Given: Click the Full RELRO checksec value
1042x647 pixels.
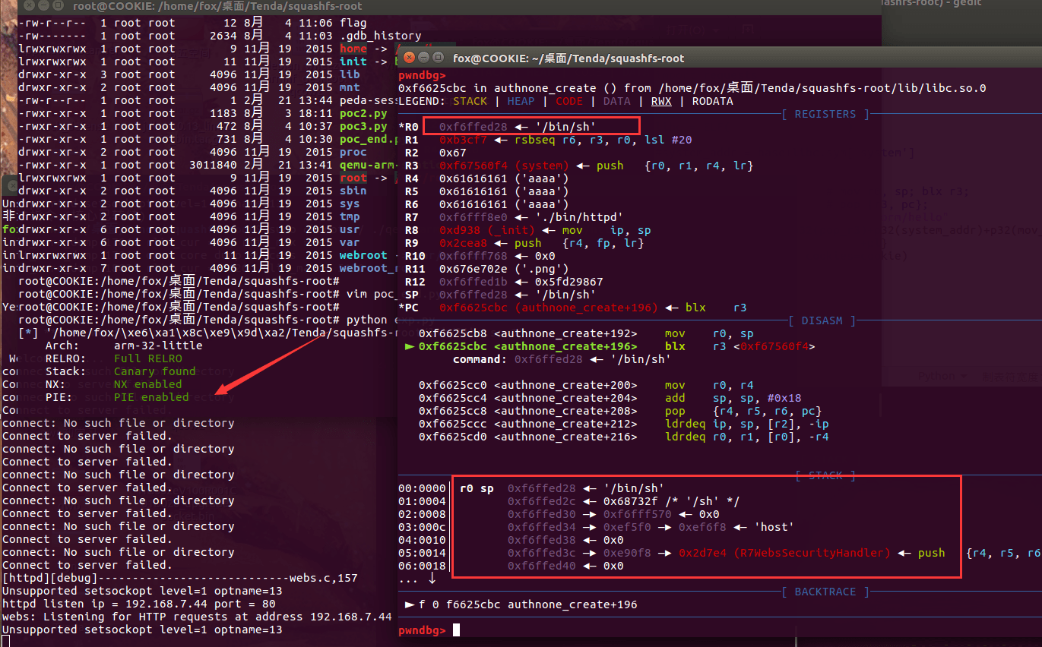Looking at the screenshot, I should point(148,358).
